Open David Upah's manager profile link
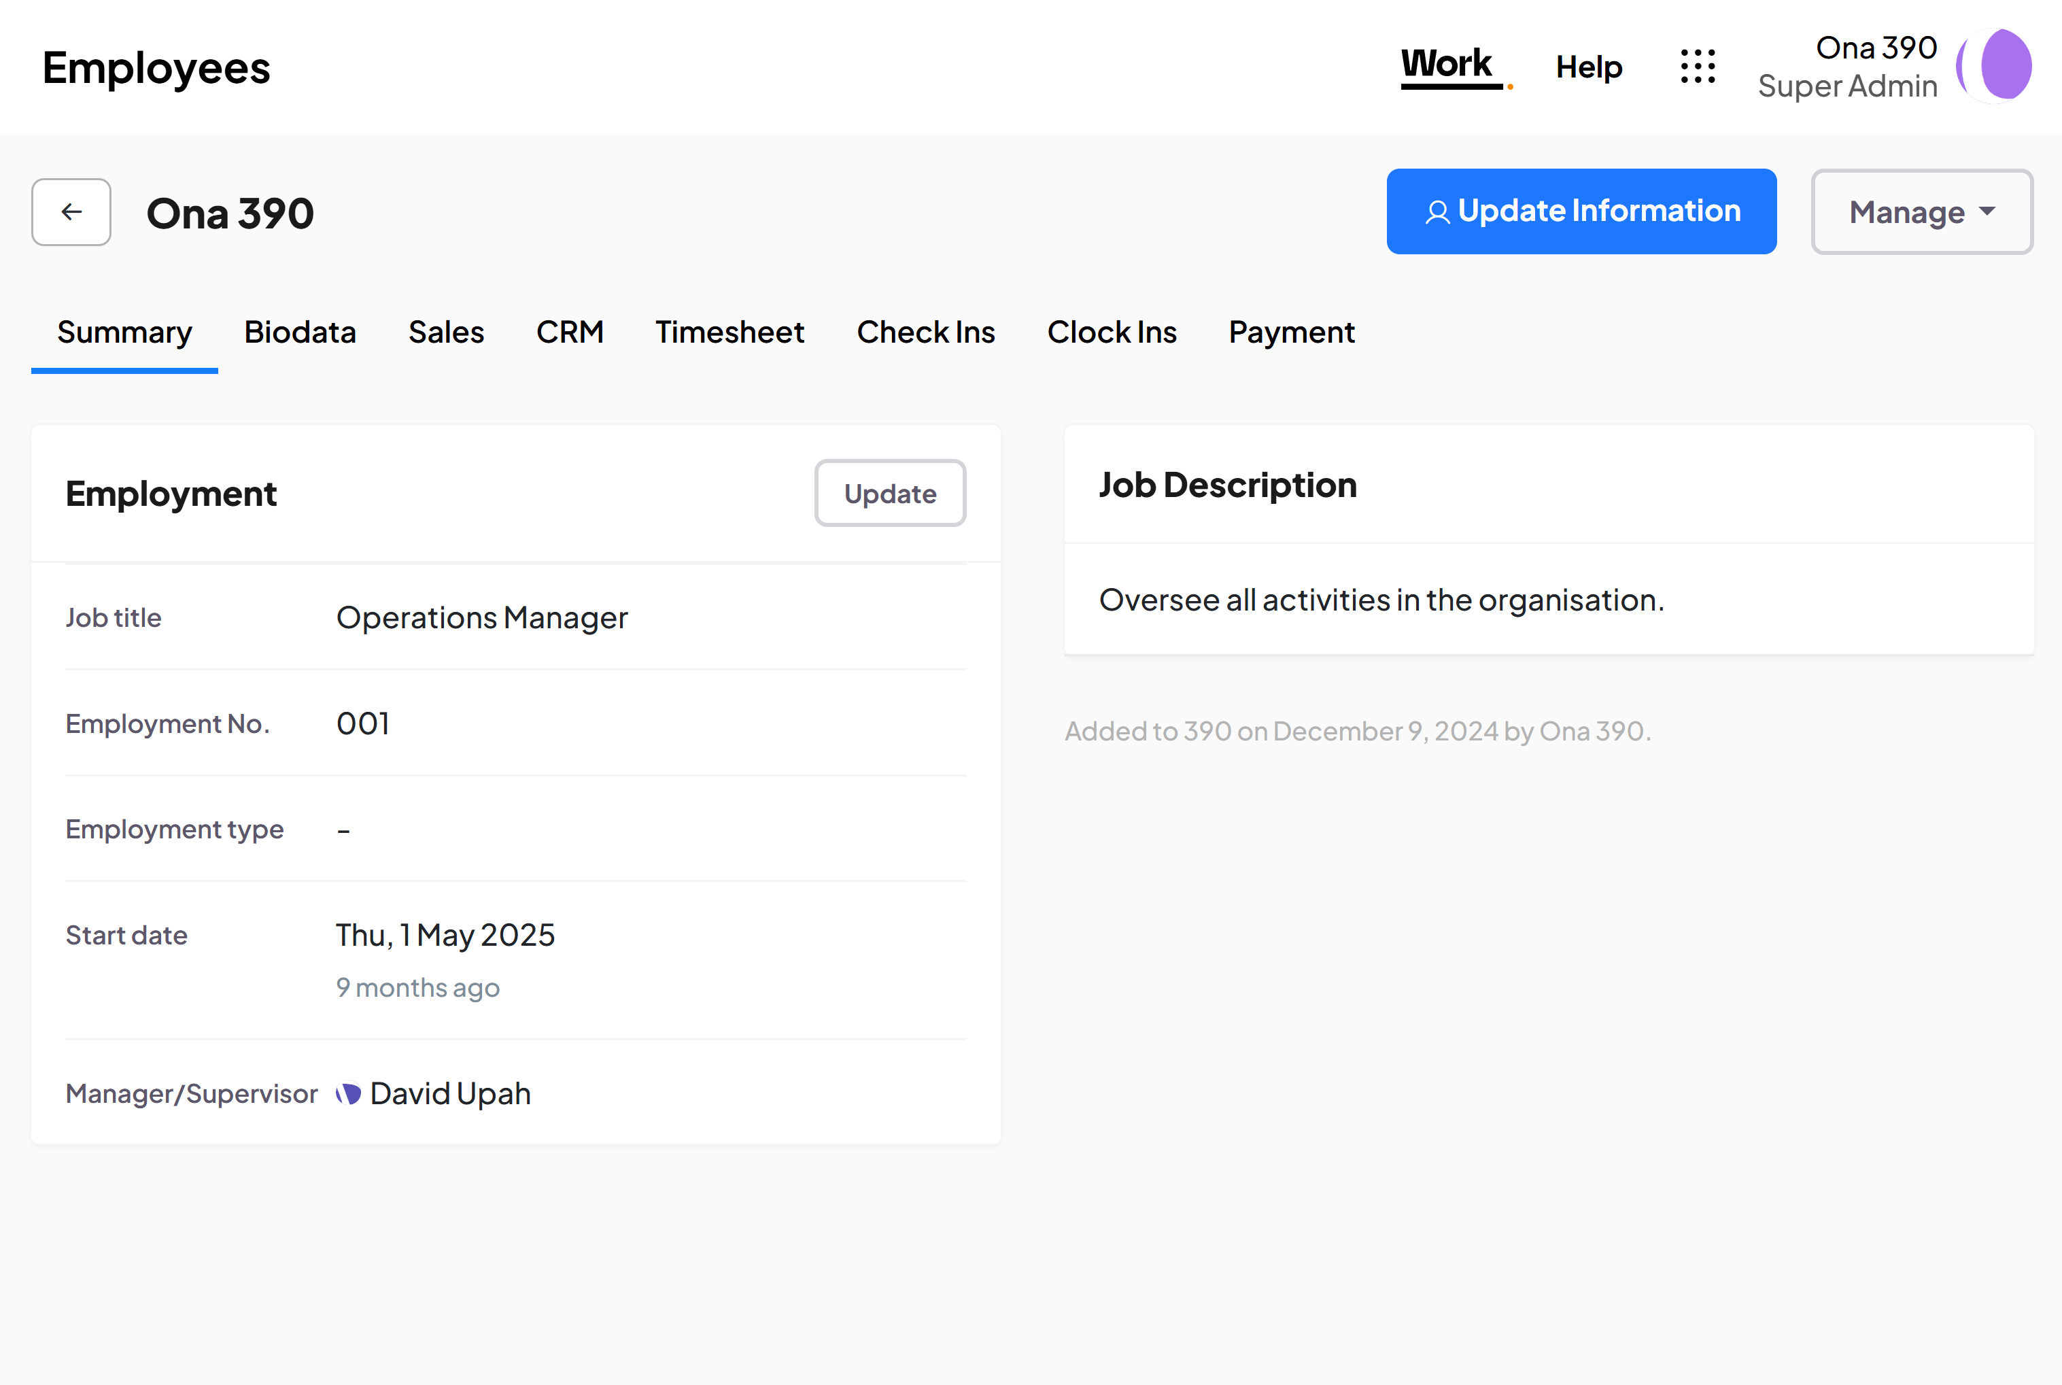 450,1095
